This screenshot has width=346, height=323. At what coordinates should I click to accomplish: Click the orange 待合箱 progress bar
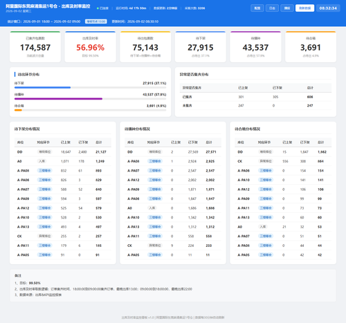point(18,110)
